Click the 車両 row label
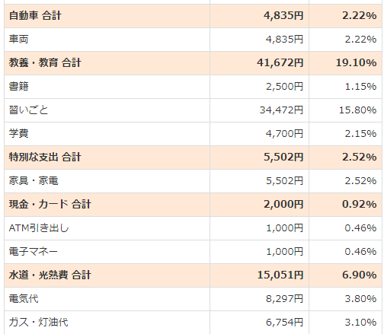The width and height of the screenshot is (384, 334). [18, 40]
